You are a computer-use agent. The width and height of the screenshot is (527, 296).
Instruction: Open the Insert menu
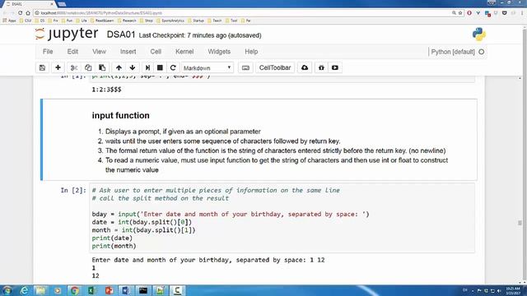point(128,52)
